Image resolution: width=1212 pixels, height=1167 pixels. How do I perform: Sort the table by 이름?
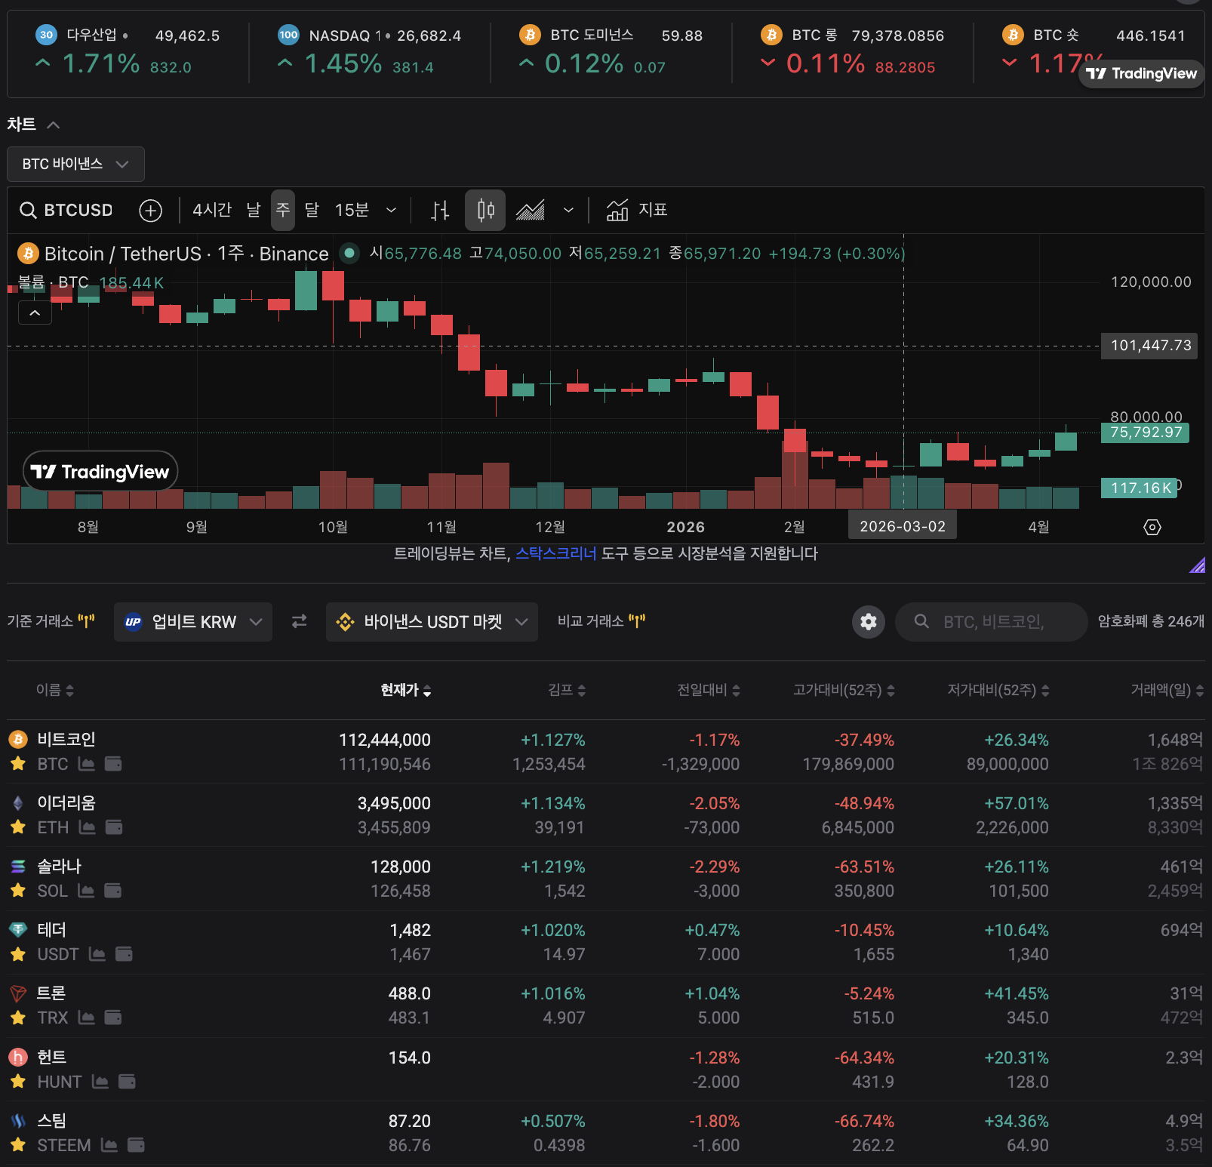(x=55, y=690)
